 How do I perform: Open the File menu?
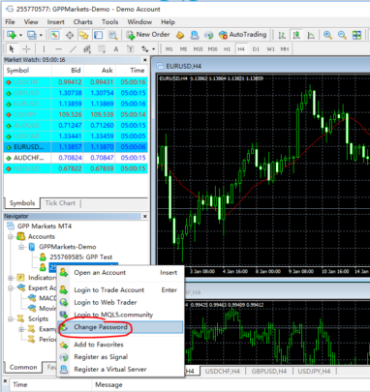point(10,22)
